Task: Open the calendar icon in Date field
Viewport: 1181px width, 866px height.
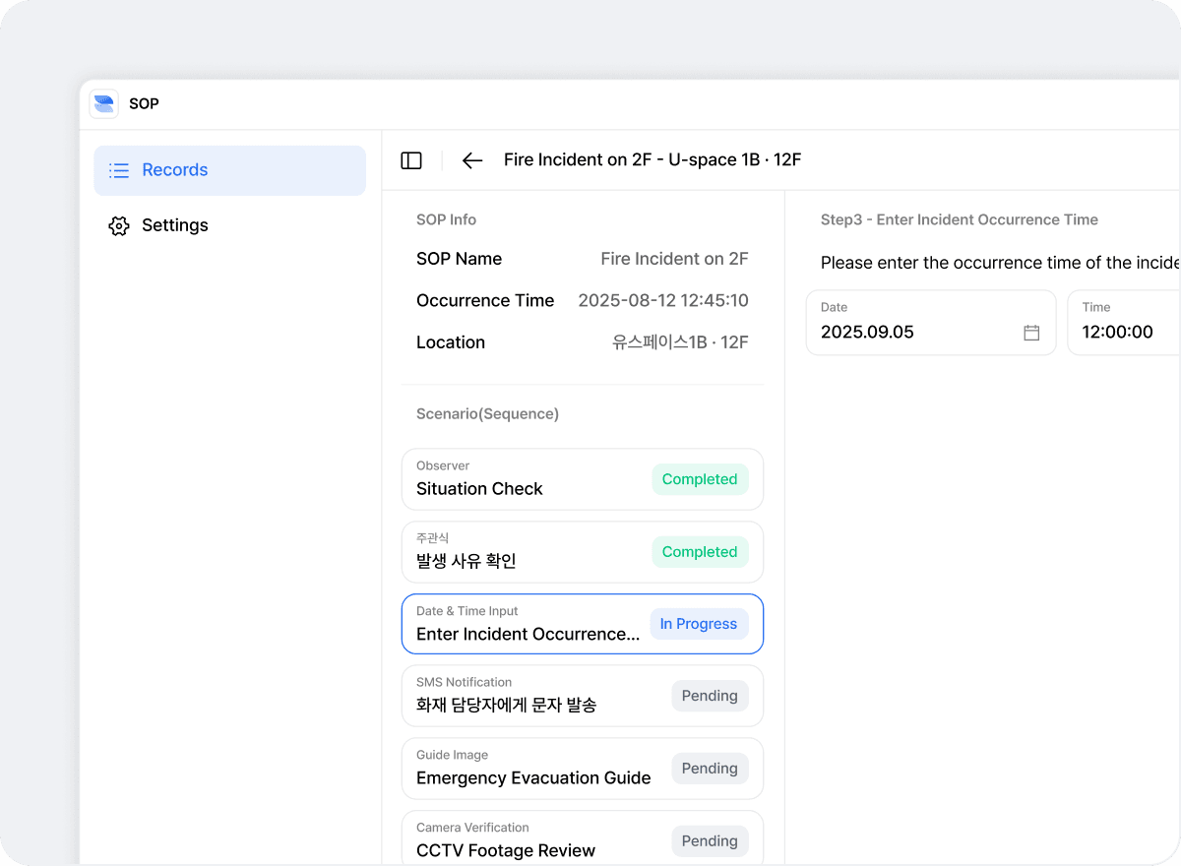Action: (1031, 333)
